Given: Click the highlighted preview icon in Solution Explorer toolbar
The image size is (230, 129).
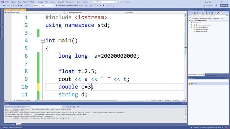Looking at the screenshot, I should pyautogui.click(x=221, y=13).
